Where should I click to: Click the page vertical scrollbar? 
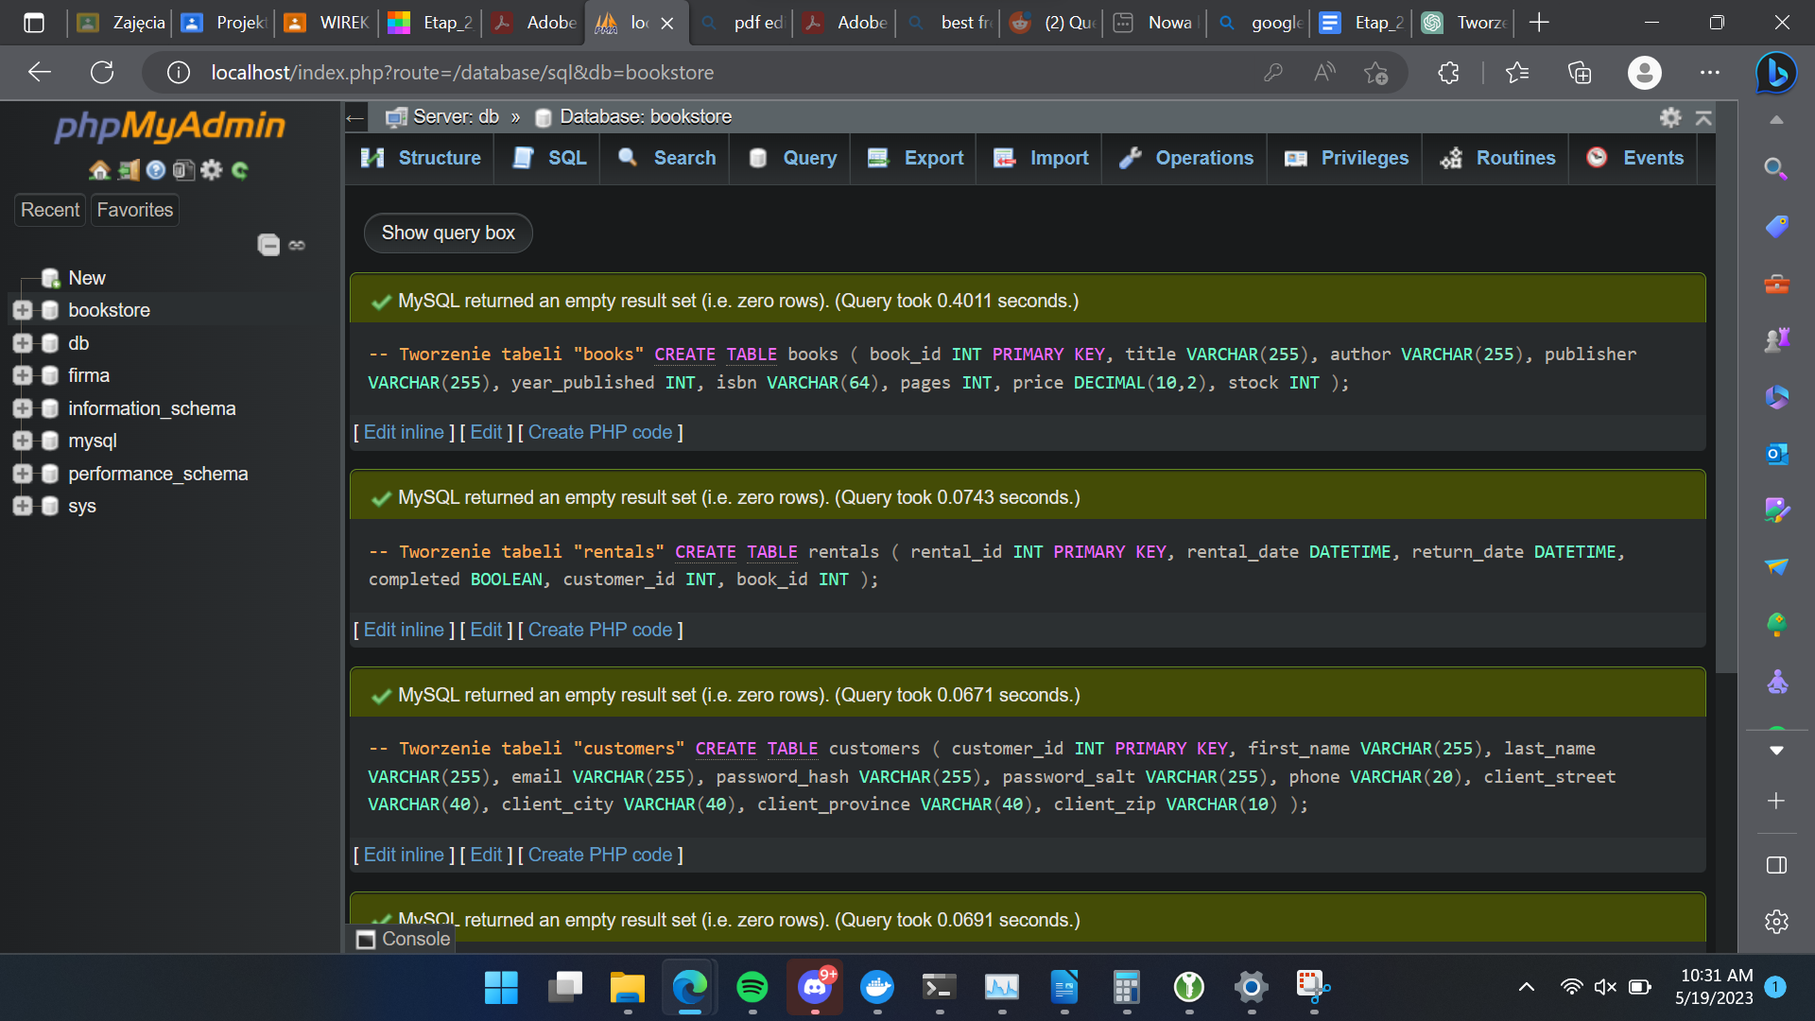pyautogui.click(x=1726, y=388)
